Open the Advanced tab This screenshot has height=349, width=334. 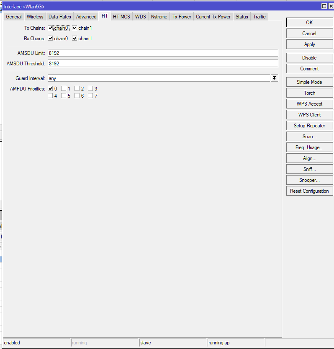[x=86, y=17]
